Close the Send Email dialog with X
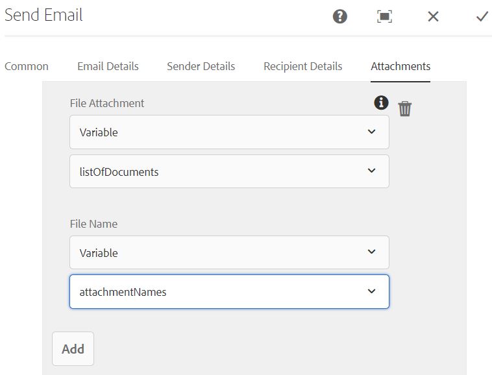Screen dimensions: 492x375 coord(433,17)
